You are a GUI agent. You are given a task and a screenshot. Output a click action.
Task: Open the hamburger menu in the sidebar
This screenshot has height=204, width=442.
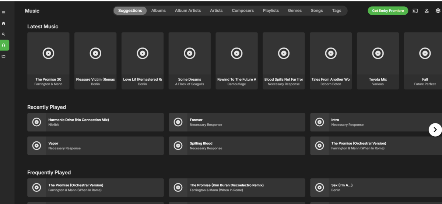pos(4,13)
